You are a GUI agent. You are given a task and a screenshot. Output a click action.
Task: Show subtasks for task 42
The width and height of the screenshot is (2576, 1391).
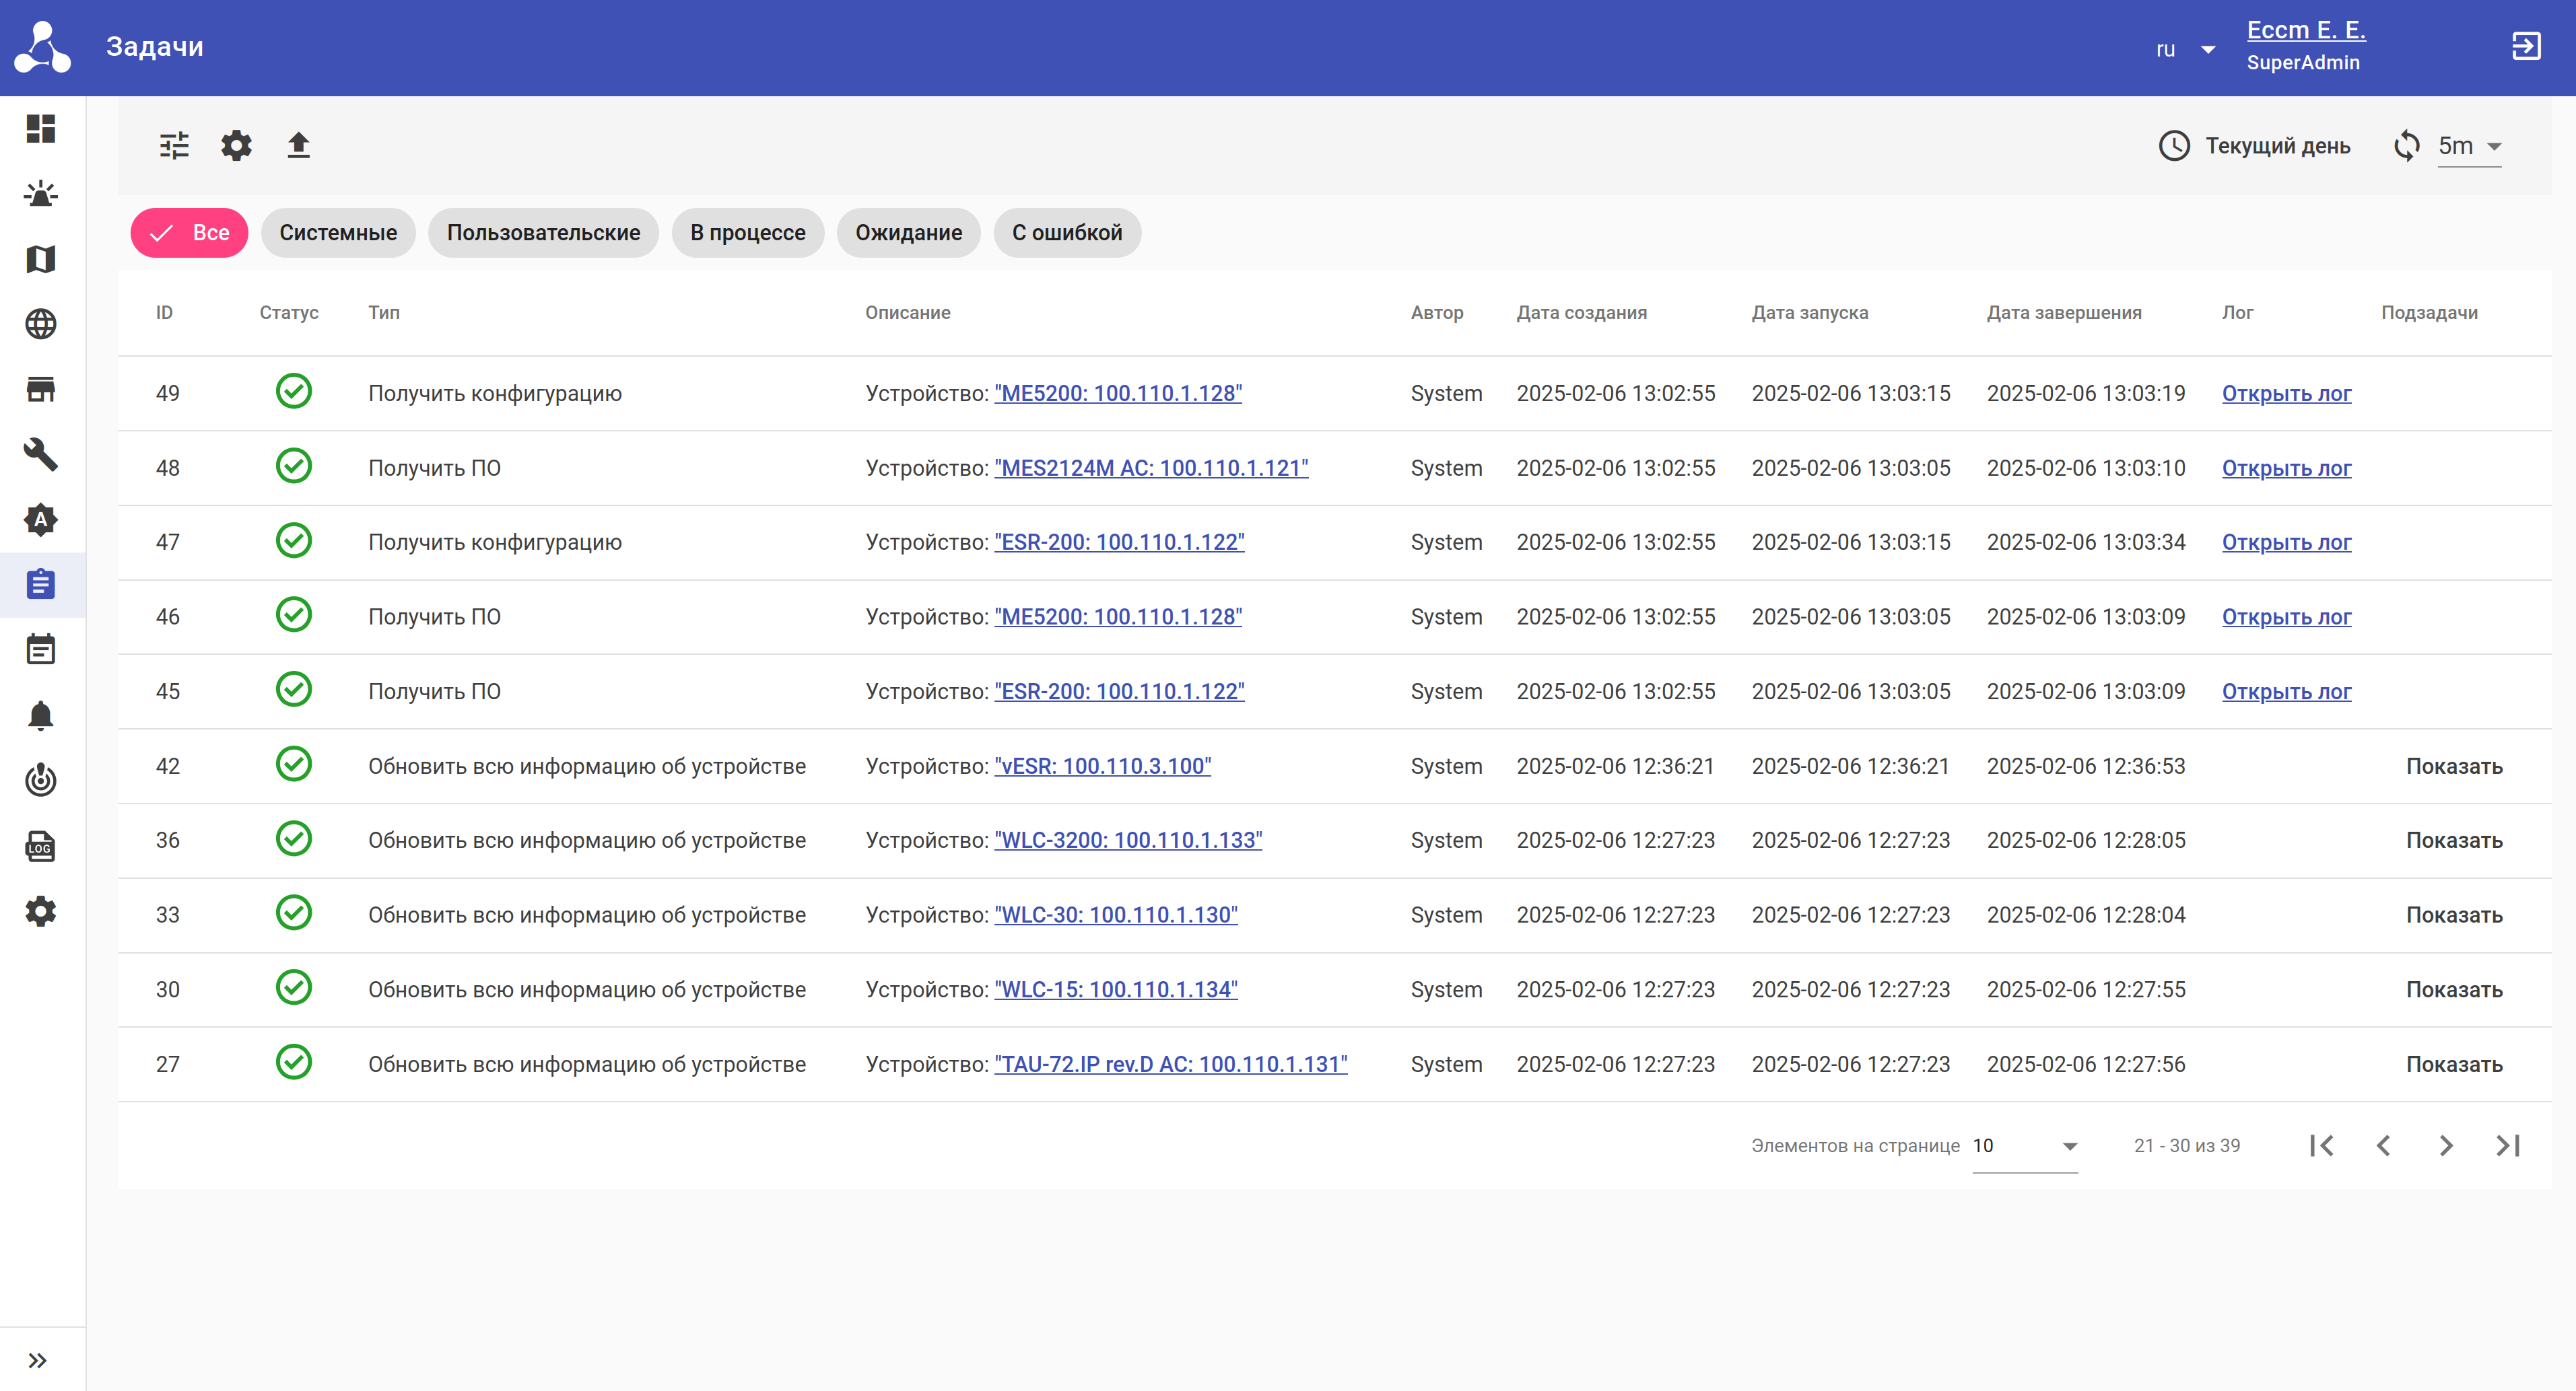[2453, 766]
